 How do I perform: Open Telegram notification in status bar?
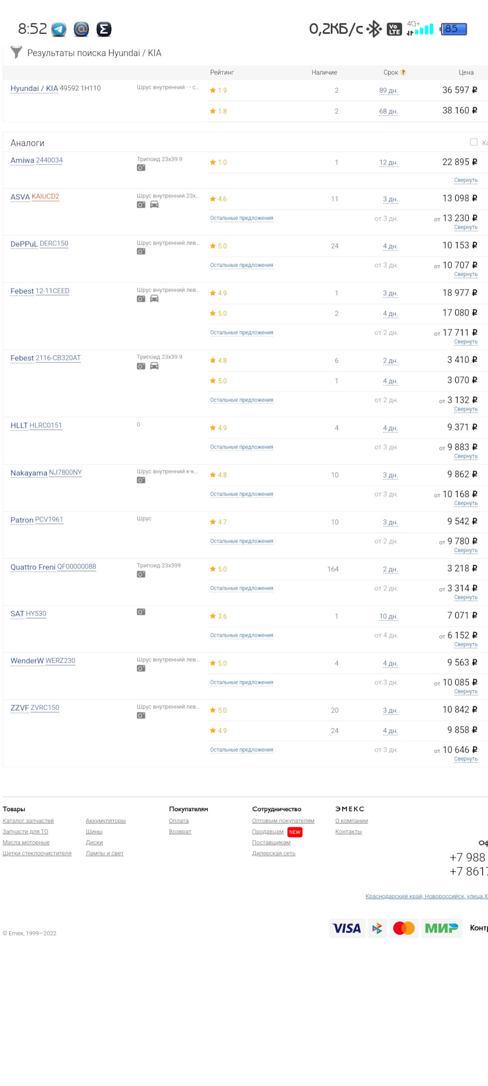59,29
